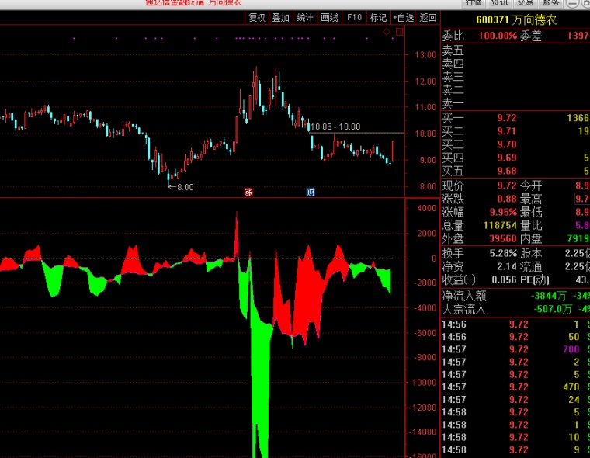Open the 统计 statistics tool

(x=305, y=18)
